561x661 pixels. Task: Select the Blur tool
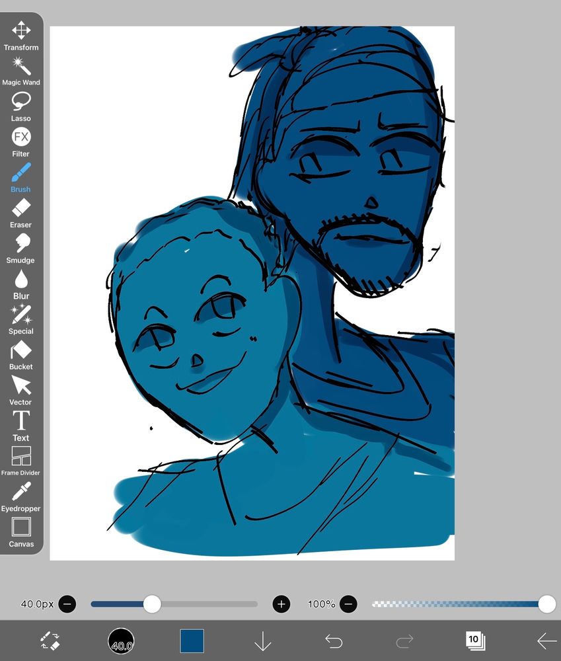pyautogui.click(x=21, y=284)
